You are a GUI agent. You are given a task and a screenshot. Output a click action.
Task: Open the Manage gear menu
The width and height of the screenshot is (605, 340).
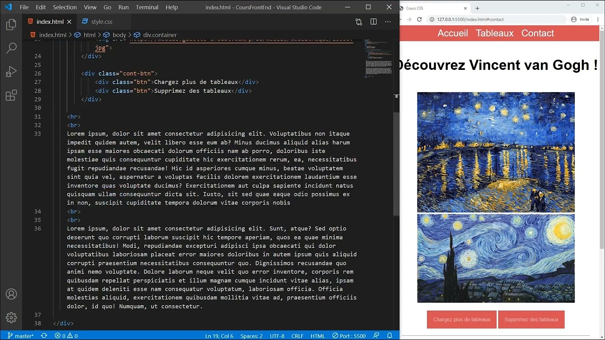pyautogui.click(x=11, y=317)
